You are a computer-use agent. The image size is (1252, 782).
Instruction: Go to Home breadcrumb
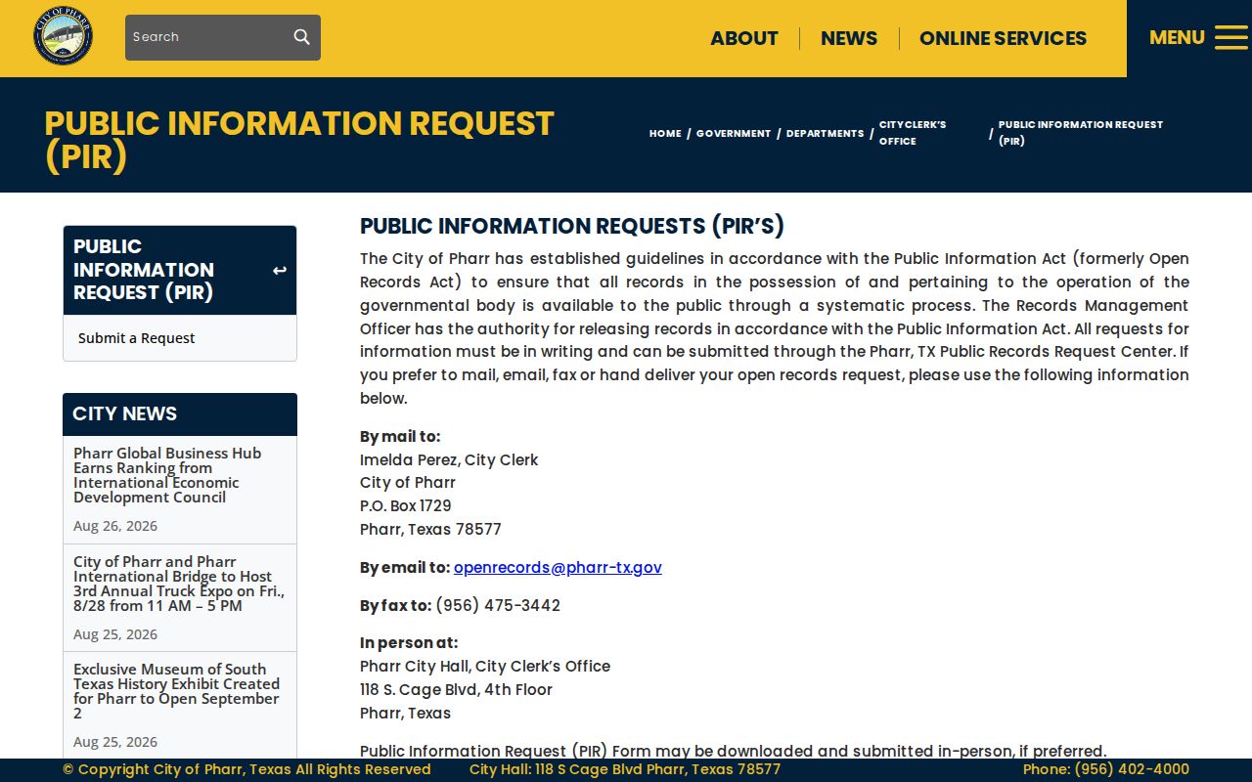click(665, 134)
